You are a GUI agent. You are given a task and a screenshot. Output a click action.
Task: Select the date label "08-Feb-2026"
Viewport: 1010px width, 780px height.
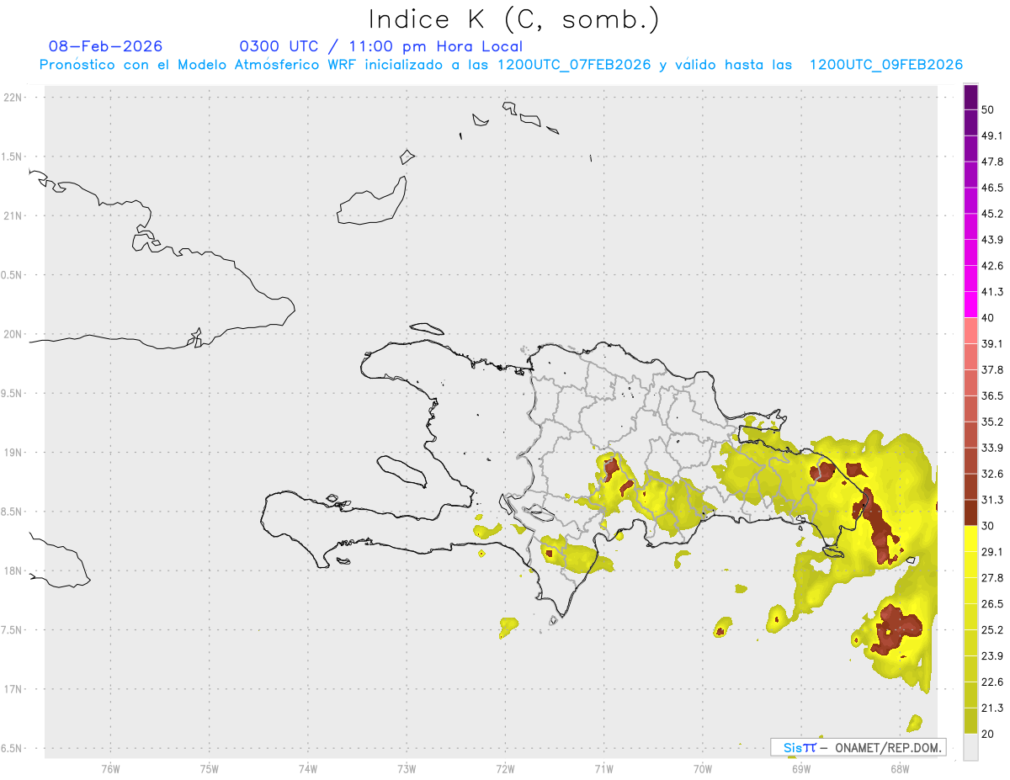click(106, 46)
